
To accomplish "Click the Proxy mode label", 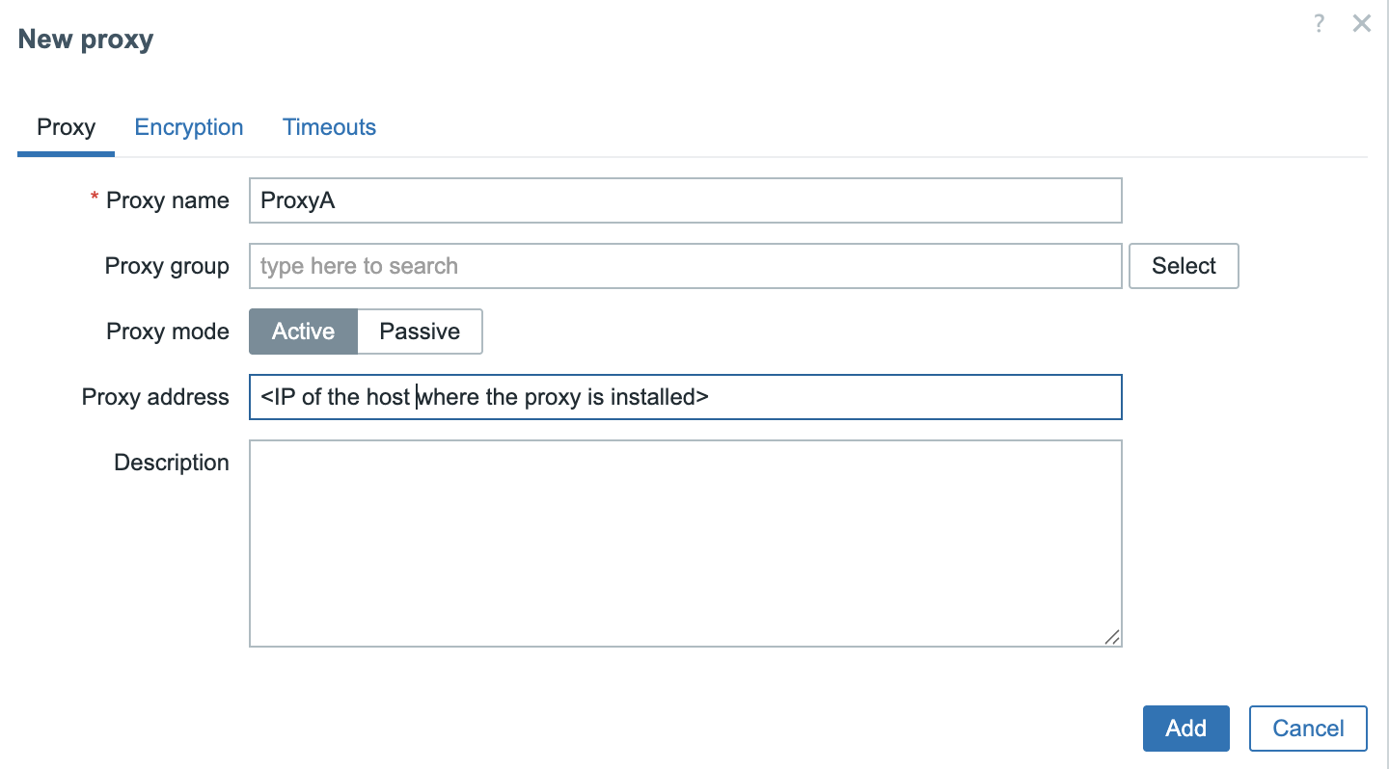I will click(168, 331).
